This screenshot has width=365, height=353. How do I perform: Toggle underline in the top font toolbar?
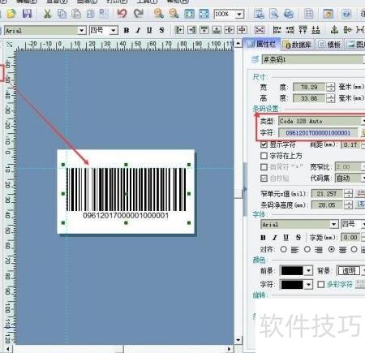pos(149,30)
